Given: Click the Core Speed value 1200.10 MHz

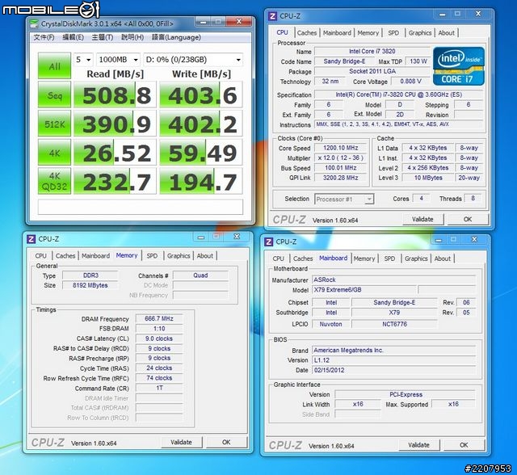Looking at the screenshot, I should coord(341,148).
